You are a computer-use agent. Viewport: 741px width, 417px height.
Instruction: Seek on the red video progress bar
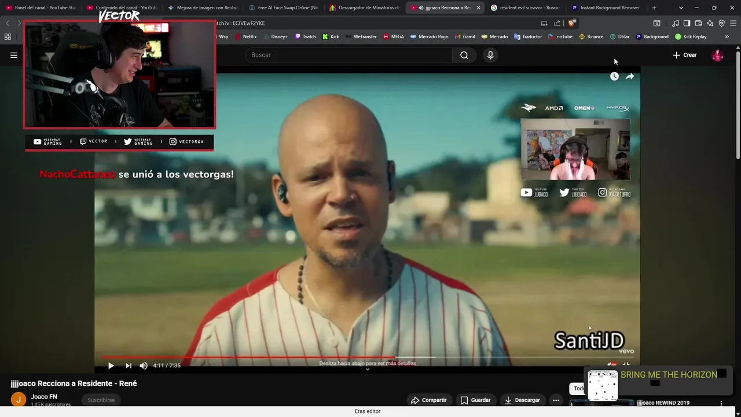coord(368,357)
